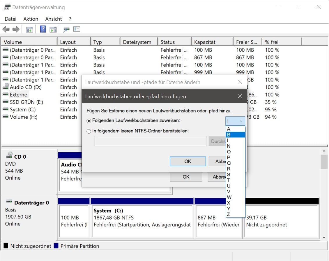
Task: Click the Audio CD (D:) disc icon
Action: (x=6, y=87)
